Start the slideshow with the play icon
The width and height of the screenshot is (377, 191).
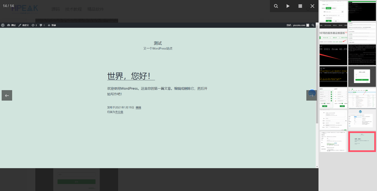pyautogui.click(x=288, y=6)
